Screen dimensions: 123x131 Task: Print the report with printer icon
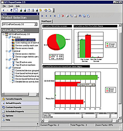click(x=67, y=16)
